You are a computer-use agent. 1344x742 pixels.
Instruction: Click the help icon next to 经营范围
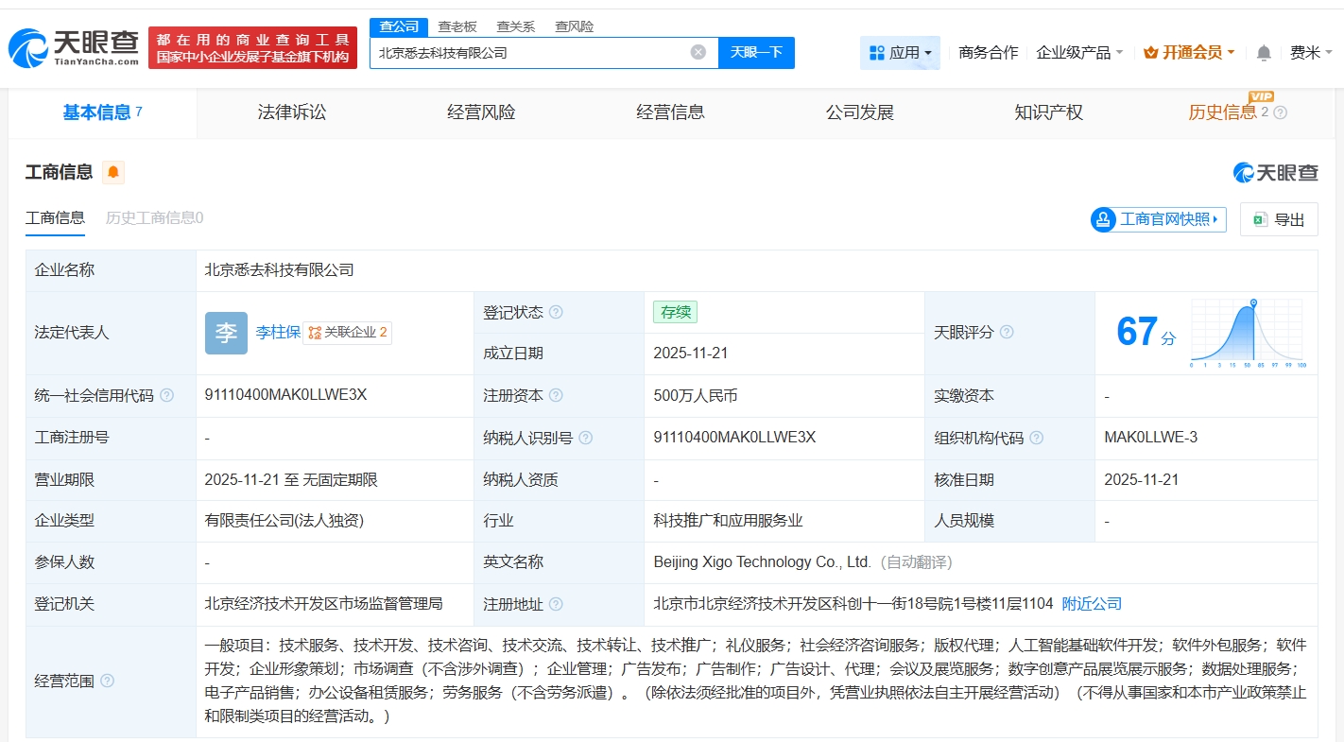(x=108, y=681)
